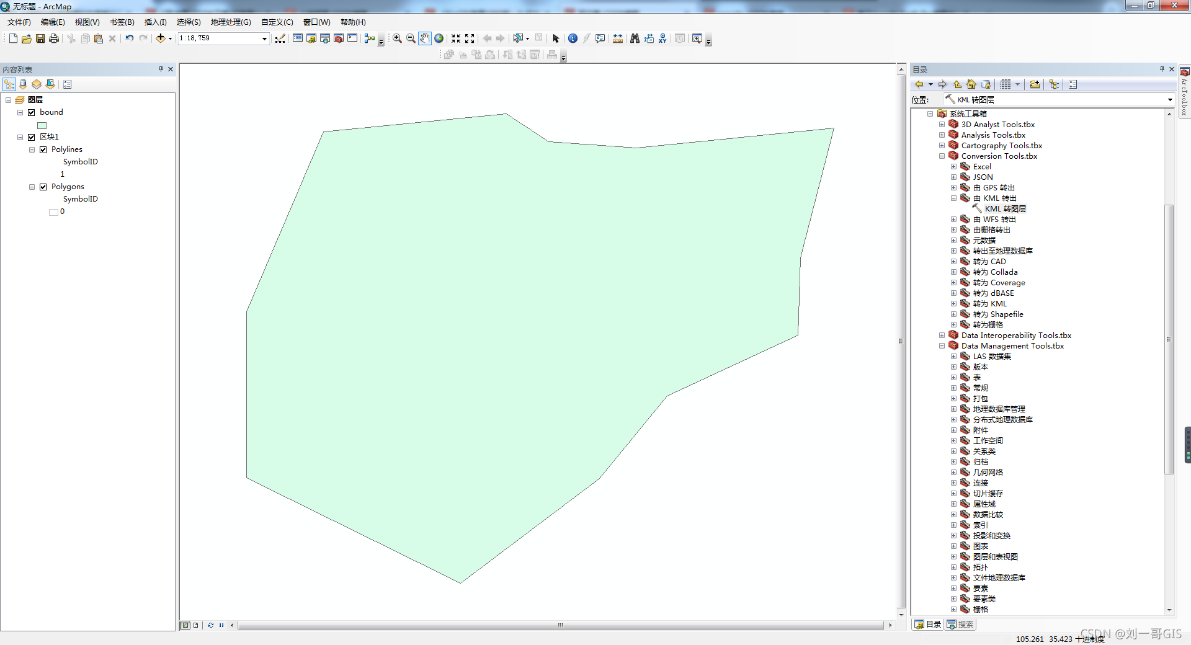Open the Search window icon
Image resolution: width=1191 pixels, height=645 pixels.
(x=325, y=38)
